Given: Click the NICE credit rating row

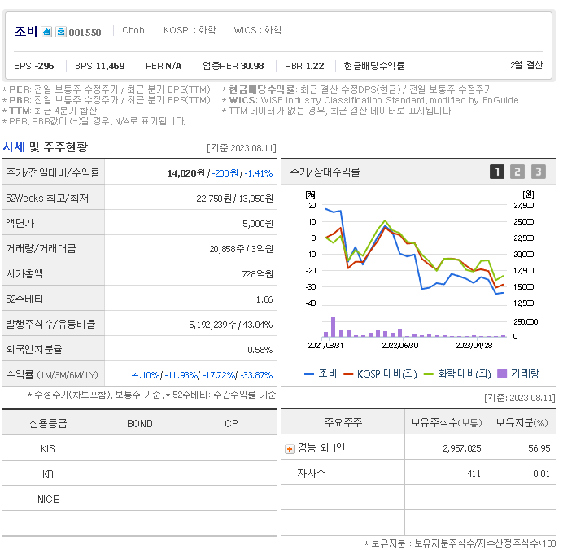Looking at the screenshot, I should 140,499.
